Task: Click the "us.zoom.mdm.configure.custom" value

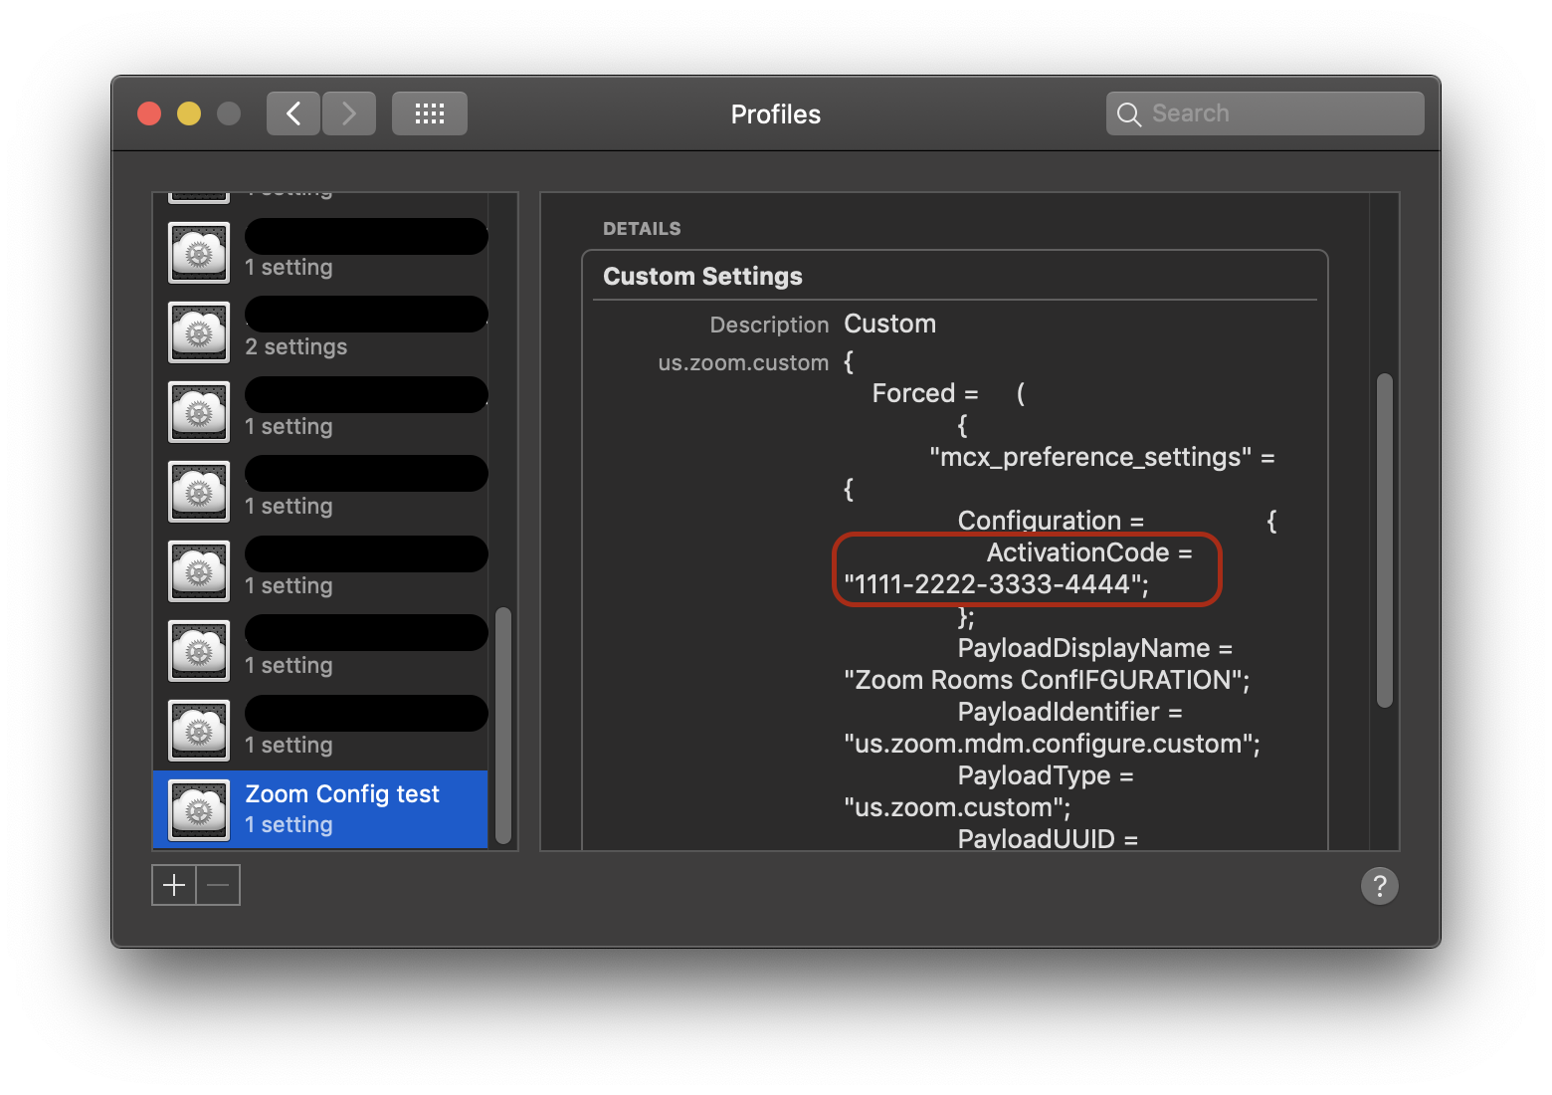Action: 1052,744
